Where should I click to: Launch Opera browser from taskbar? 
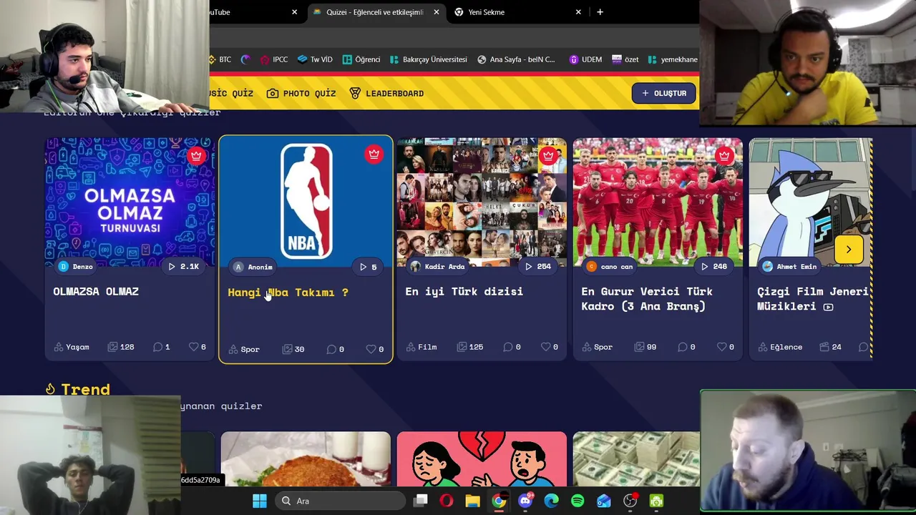tap(447, 501)
